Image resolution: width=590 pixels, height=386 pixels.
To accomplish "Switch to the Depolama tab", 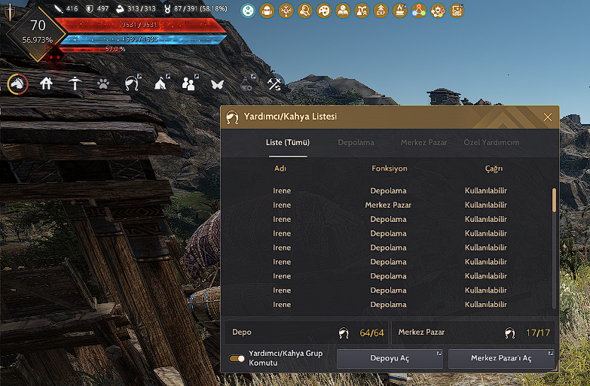I will point(356,142).
